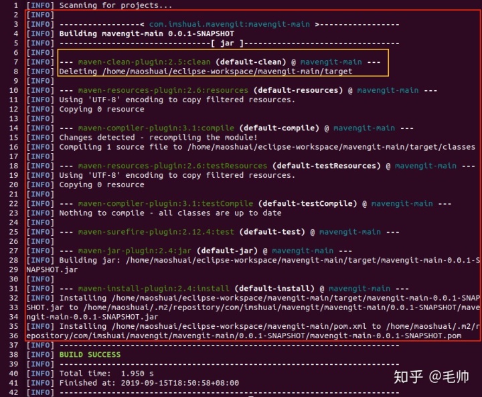Click the '(default-test)' execution label
The width and height of the screenshot is (482, 397).
pos(272,232)
